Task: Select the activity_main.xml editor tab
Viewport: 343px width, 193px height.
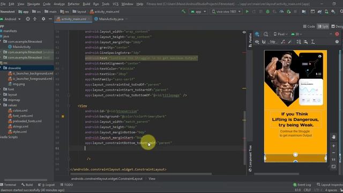Action: coord(73,19)
